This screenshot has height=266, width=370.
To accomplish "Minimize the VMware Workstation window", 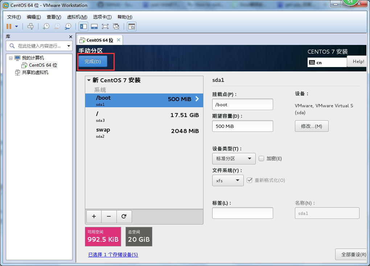I will coord(335,4).
